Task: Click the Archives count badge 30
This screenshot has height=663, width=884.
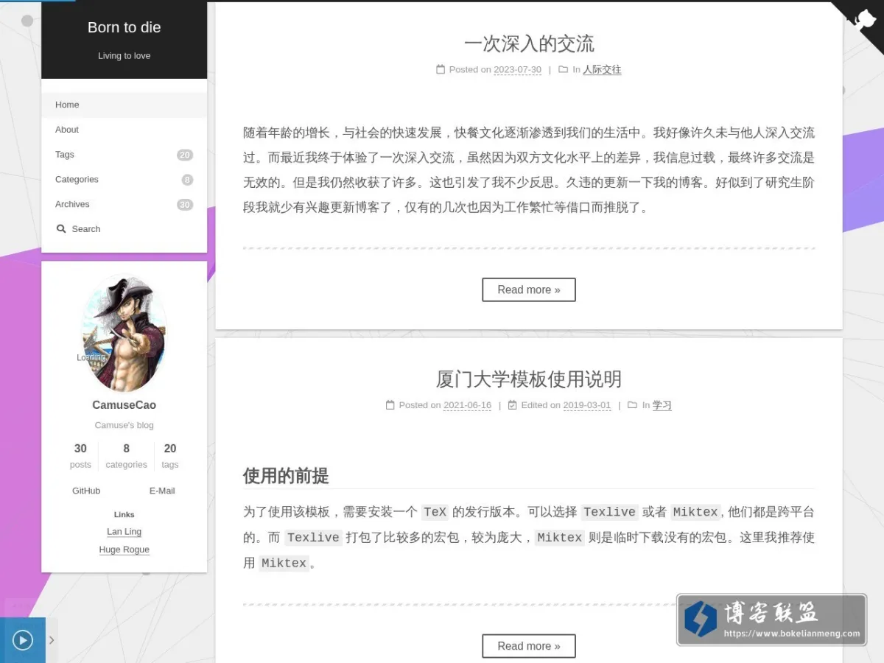Action: tap(185, 205)
